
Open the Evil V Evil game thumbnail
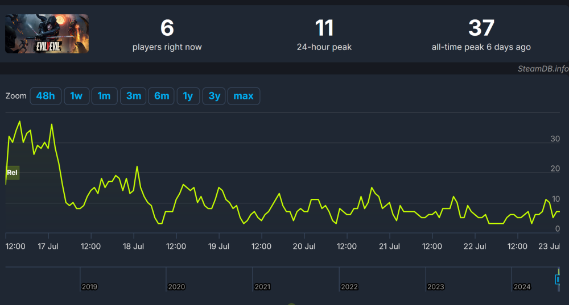coord(47,34)
